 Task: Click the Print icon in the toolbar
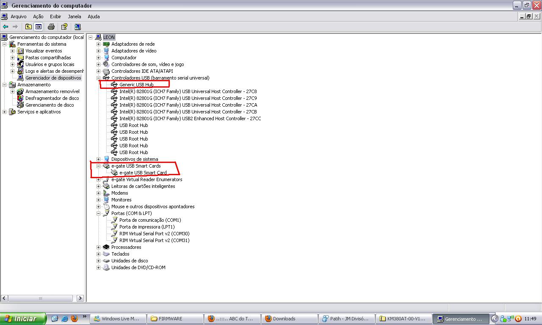click(x=51, y=27)
